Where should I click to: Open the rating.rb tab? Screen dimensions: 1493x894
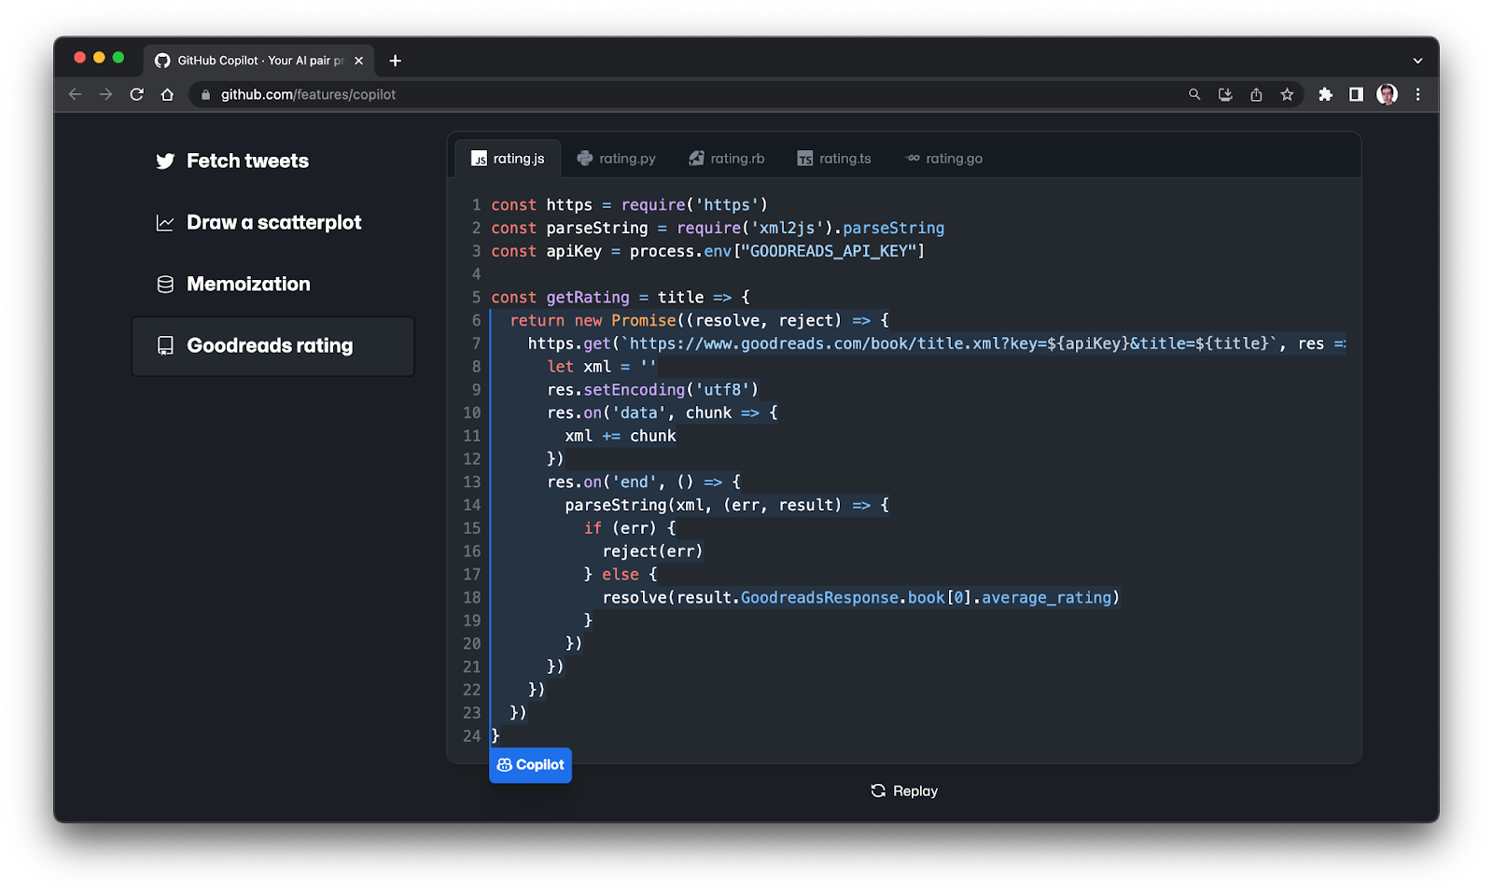pos(727,159)
